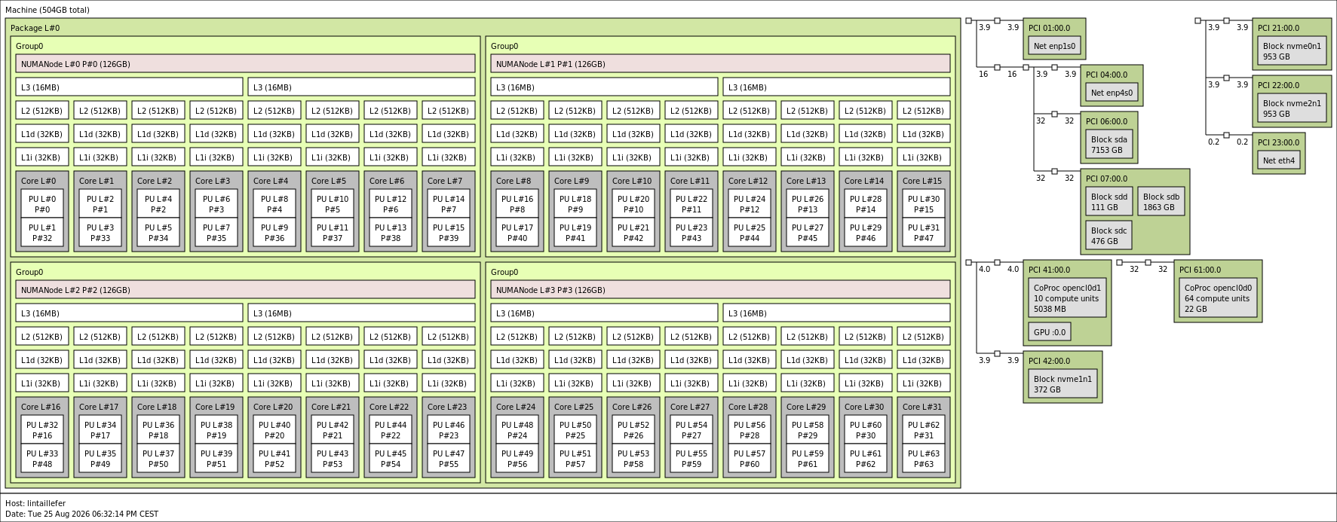
Task: Click PU L#1 P#32 box
Action: tap(42, 233)
